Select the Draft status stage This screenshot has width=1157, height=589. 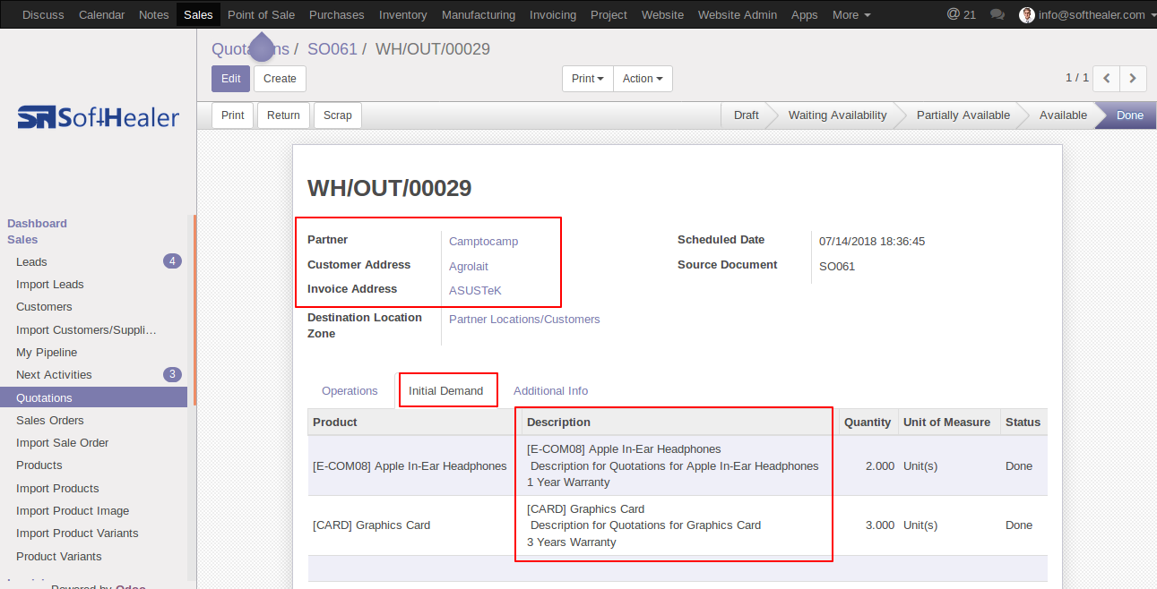[x=746, y=115]
